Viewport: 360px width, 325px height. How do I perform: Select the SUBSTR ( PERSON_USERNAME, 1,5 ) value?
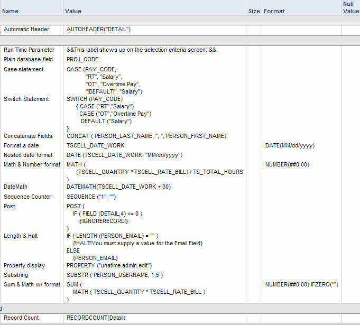click(x=115, y=275)
